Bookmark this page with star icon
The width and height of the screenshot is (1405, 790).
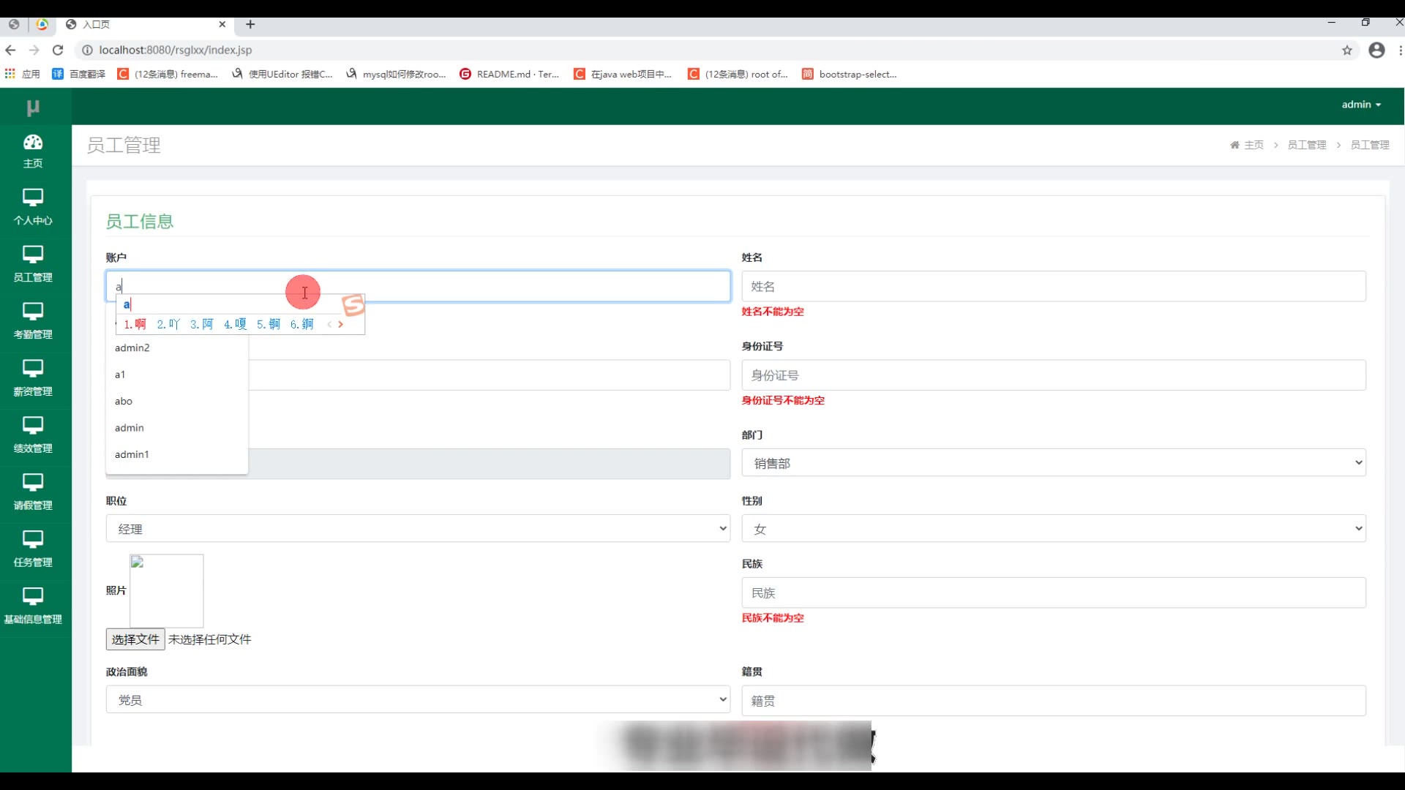[1347, 50]
